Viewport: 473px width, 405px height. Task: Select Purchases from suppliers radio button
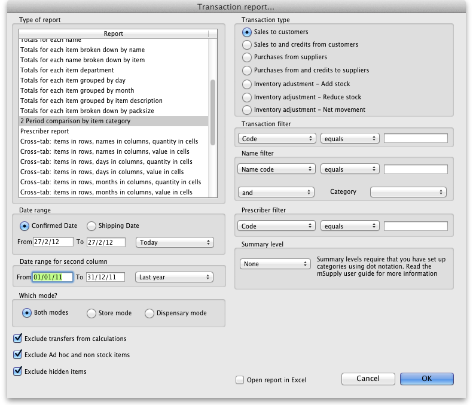[247, 57]
